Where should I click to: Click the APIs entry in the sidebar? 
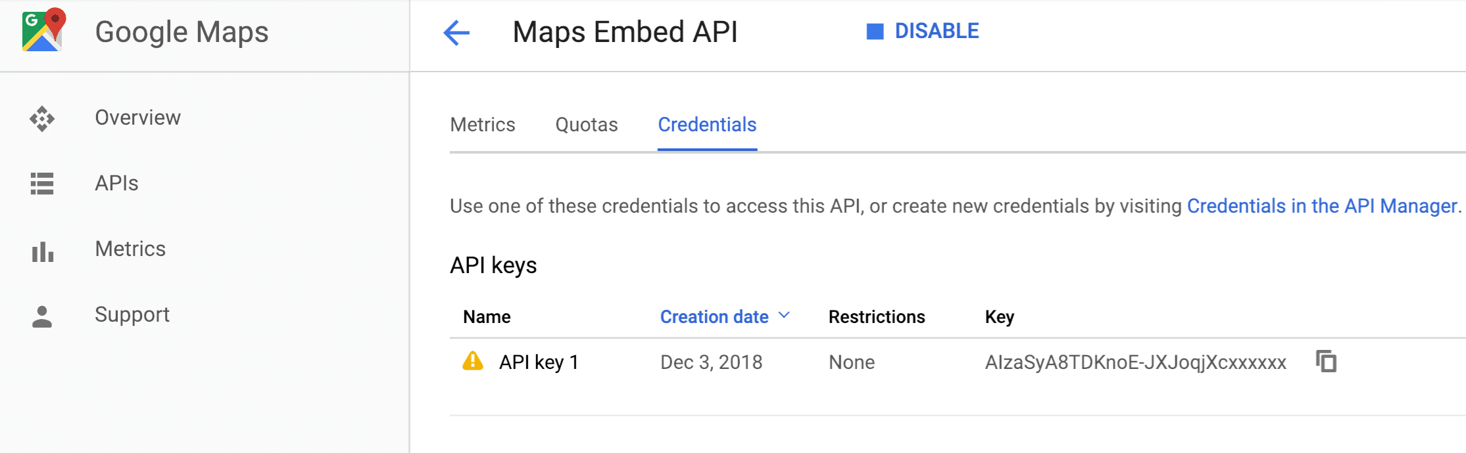[x=116, y=184]
